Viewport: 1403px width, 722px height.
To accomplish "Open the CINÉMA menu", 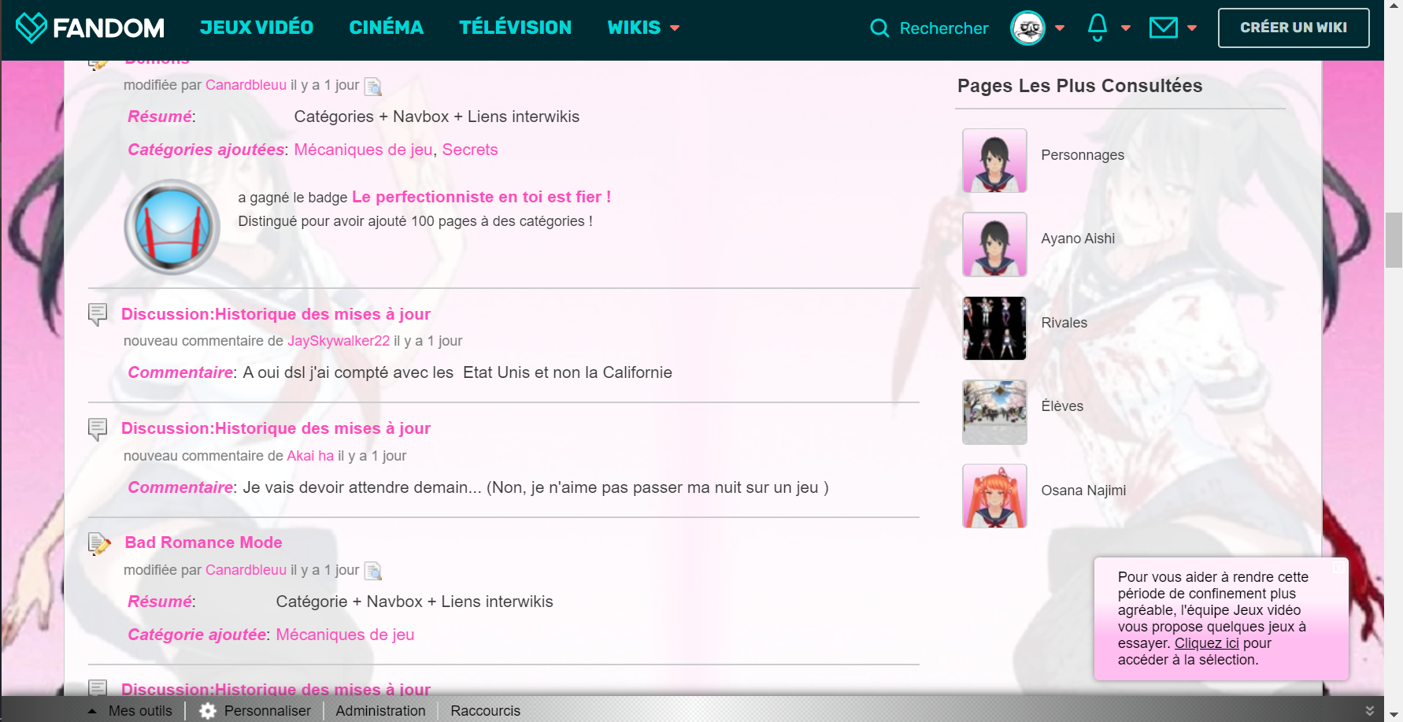I will click(387, 28).
